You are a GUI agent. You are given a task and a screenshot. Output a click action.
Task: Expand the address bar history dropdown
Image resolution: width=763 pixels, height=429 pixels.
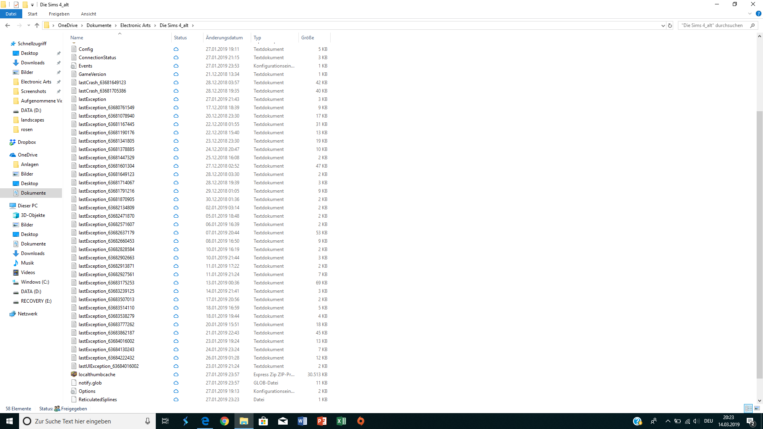pyautogui.click(x=663, y=25)
